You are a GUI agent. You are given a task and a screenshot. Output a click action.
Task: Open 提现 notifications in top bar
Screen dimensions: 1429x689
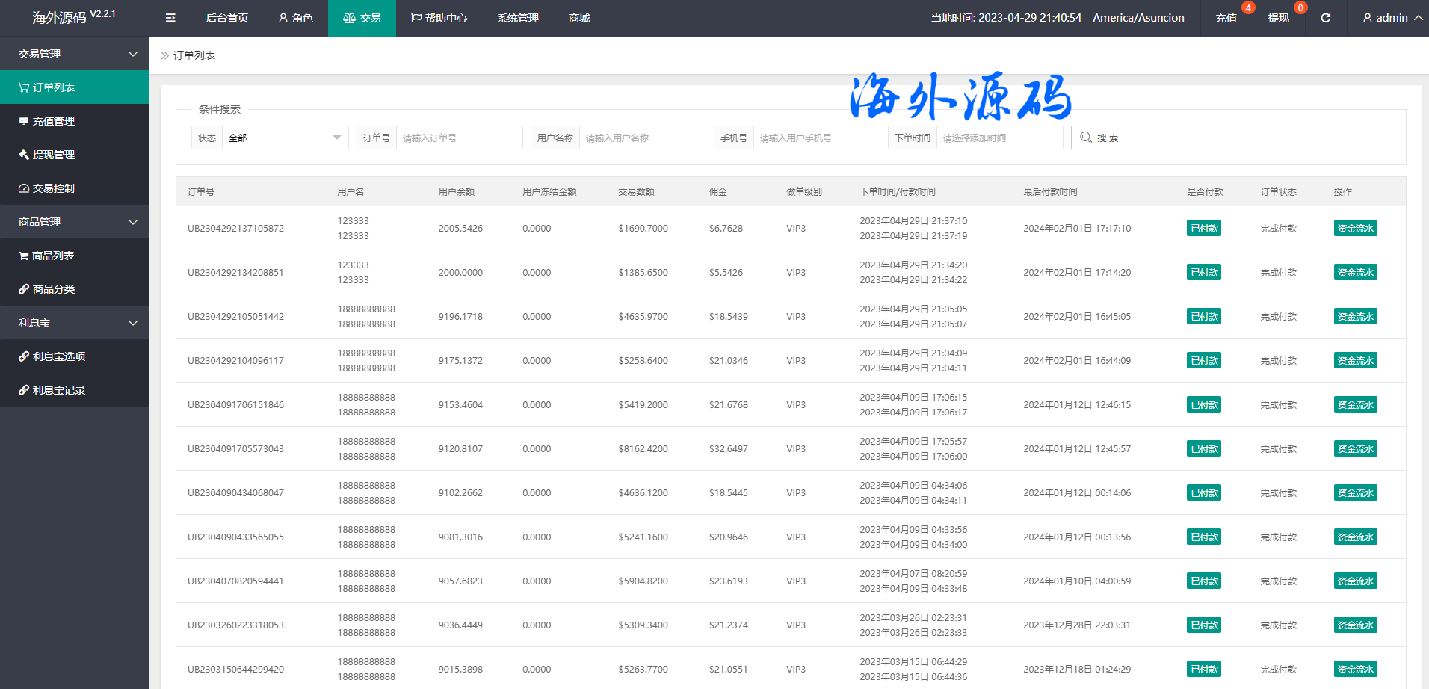tap(1278, 18)
